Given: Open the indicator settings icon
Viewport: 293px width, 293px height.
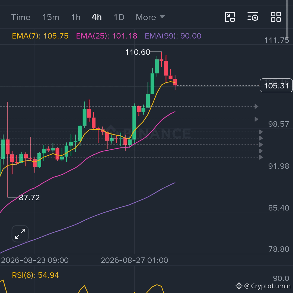Looking at the screenshot, I should (253, 17).
